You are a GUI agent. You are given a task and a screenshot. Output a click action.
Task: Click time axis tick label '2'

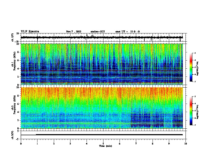54,144
